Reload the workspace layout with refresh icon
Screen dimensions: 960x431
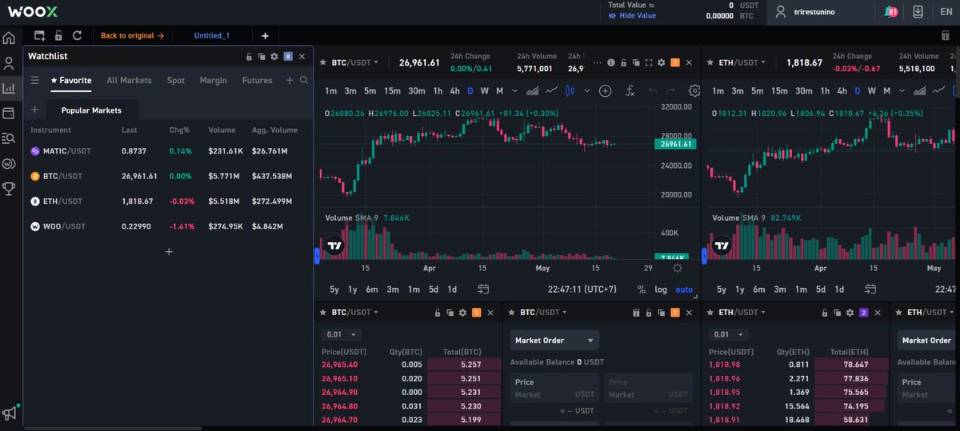pyautogui.click(x=77, y=35)
